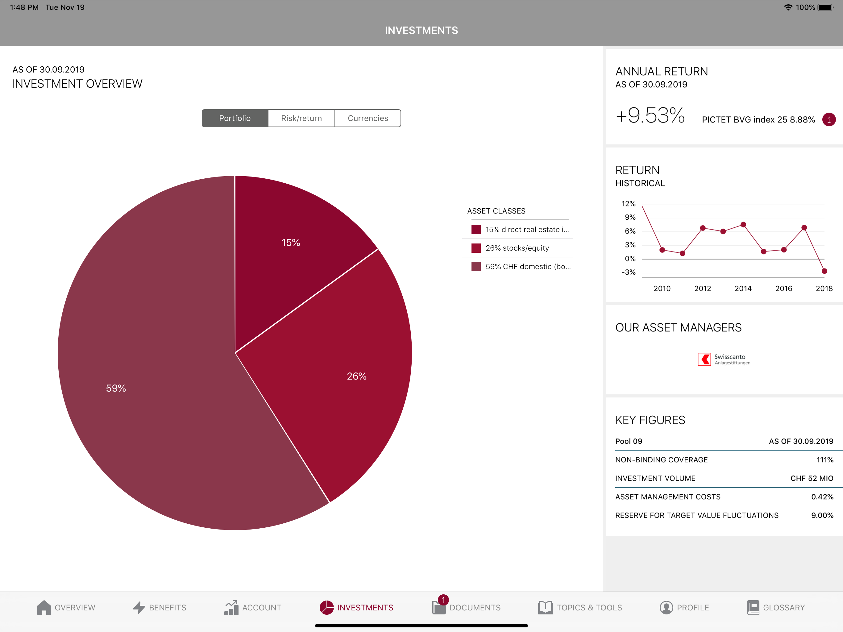Show Pictet BVG index info icon
Image resolution: width=843 pixels, height=632 pixels.
(x=829, y=120)
